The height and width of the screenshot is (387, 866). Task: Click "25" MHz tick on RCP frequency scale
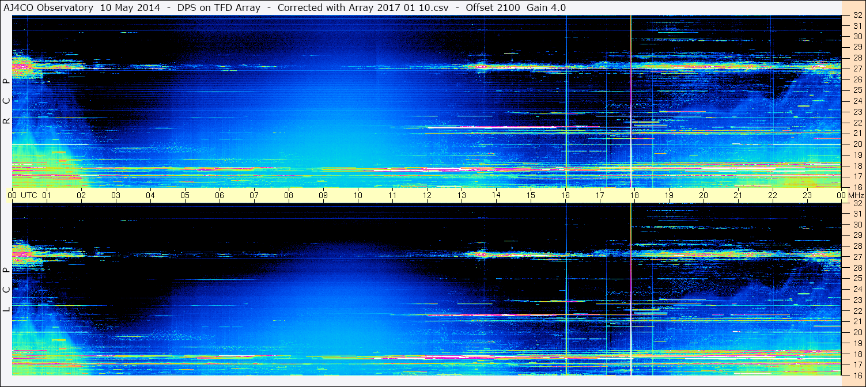(x=857, y=90)
